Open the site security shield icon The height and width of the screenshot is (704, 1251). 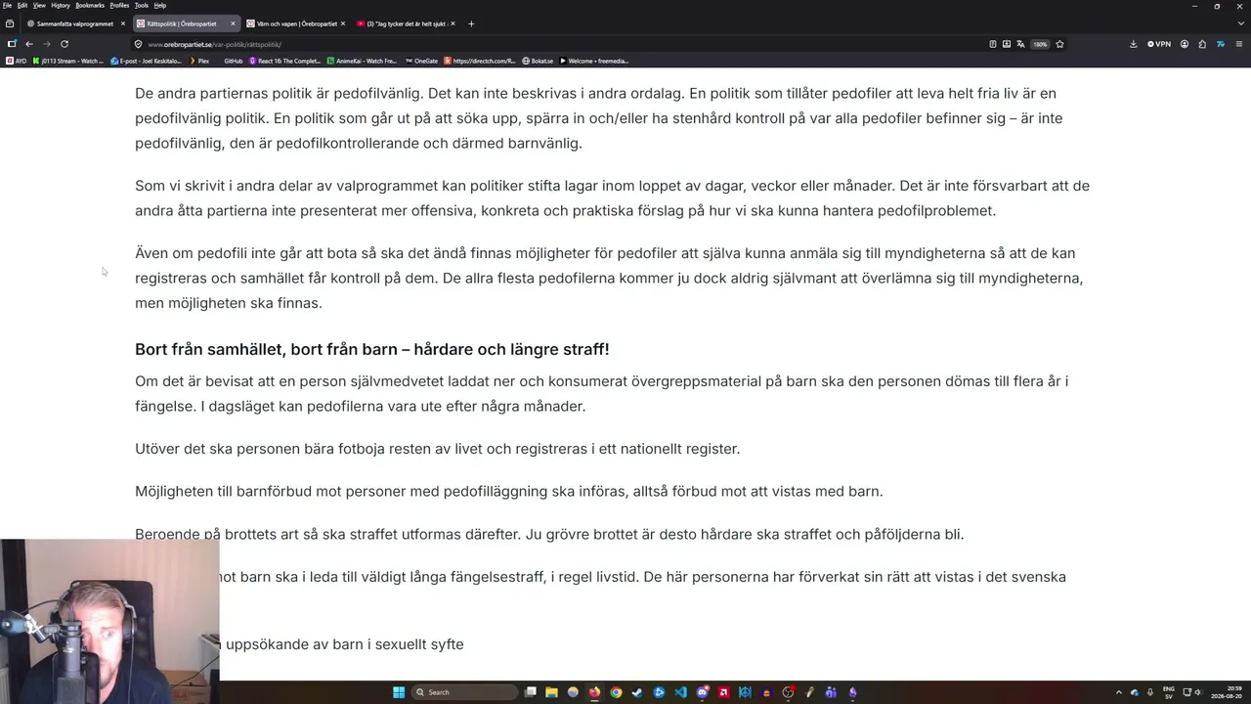click(138, 44)
